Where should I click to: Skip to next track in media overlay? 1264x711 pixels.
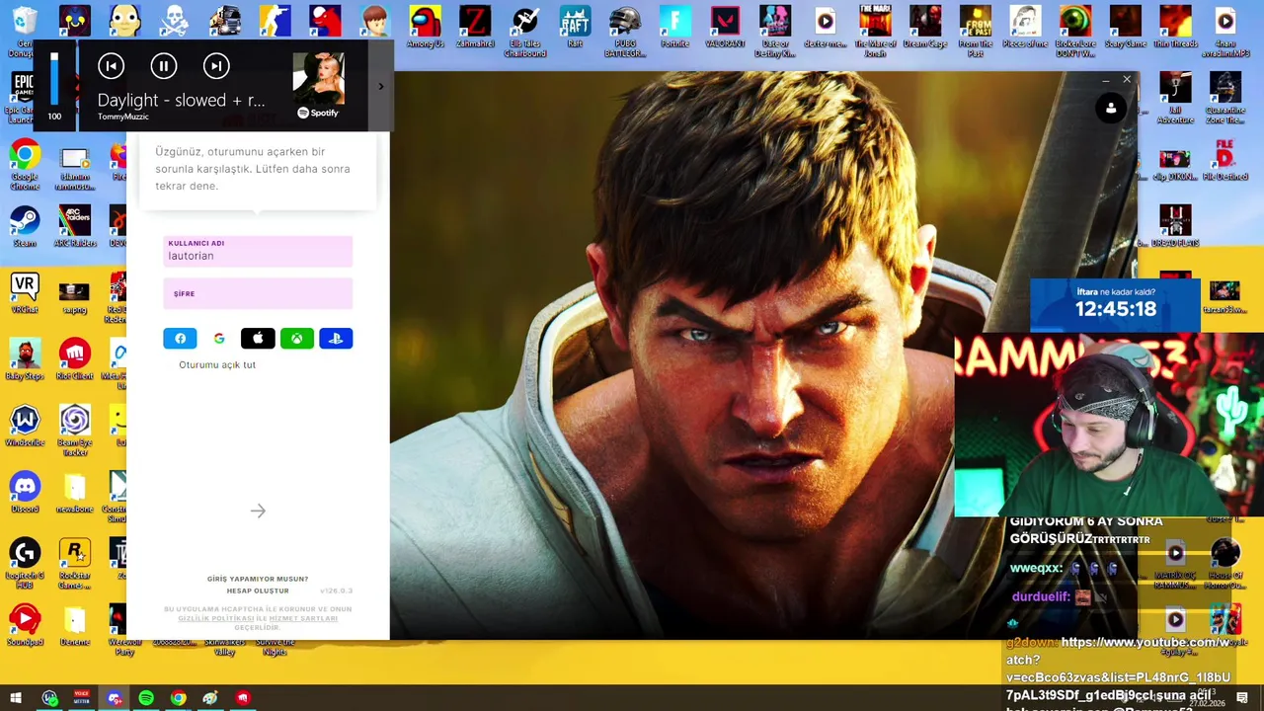point(216,66)
